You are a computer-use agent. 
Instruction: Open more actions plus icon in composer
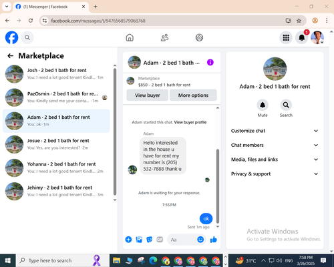[128, 240]
